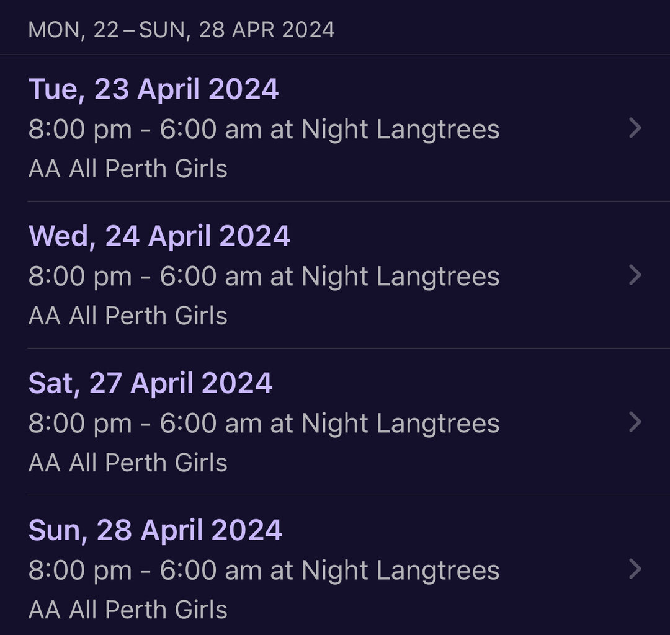Tap the Saturday 8:00 pm - 6:00 am shift time
This screenshot has height=635, width=670.
145,423
